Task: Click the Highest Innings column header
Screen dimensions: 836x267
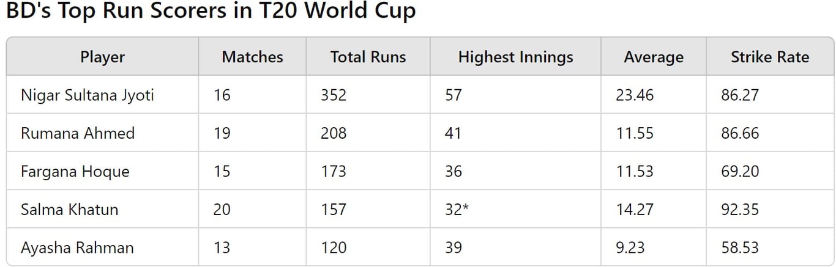Action: (x=515, y=57)
